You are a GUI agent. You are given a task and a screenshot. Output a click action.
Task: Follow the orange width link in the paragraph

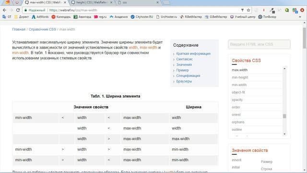(x=133, y=48)
